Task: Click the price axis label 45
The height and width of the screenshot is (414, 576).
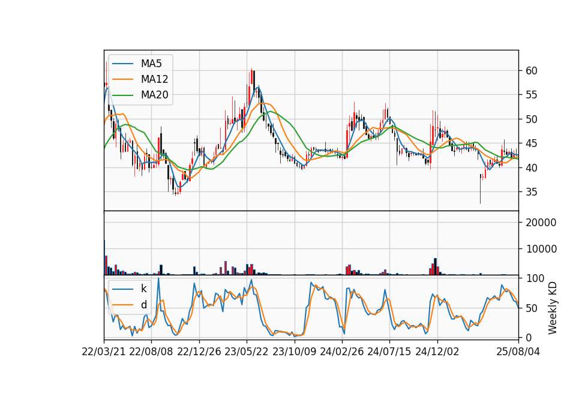Action: click(x=532, y=143)
